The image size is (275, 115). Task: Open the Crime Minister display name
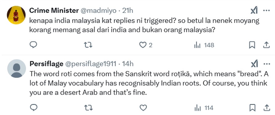pos(54,11)
